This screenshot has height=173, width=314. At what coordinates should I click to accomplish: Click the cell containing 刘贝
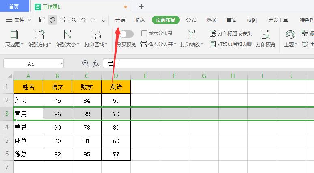(x=28, y=100)
